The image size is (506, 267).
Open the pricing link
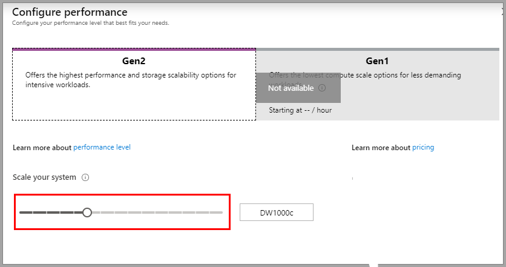coord(423,148)
